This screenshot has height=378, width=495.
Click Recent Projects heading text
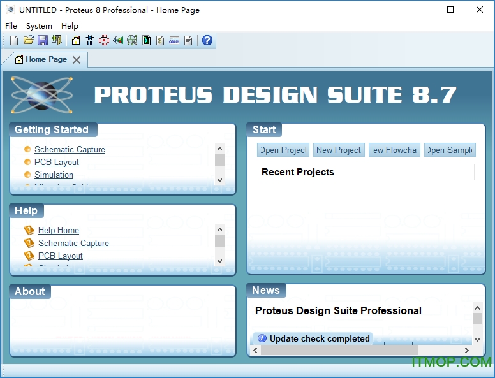coord(298,172)
